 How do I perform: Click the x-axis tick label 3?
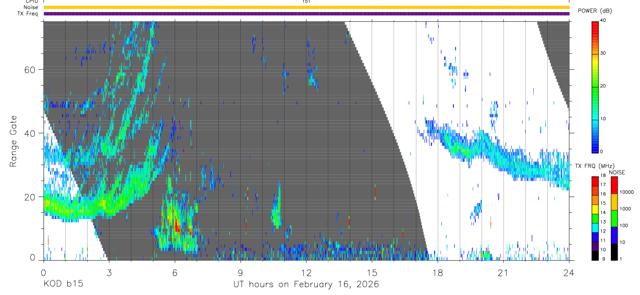109,273
